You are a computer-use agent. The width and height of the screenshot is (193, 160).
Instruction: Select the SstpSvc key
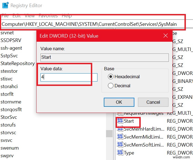tap(9, 56)
